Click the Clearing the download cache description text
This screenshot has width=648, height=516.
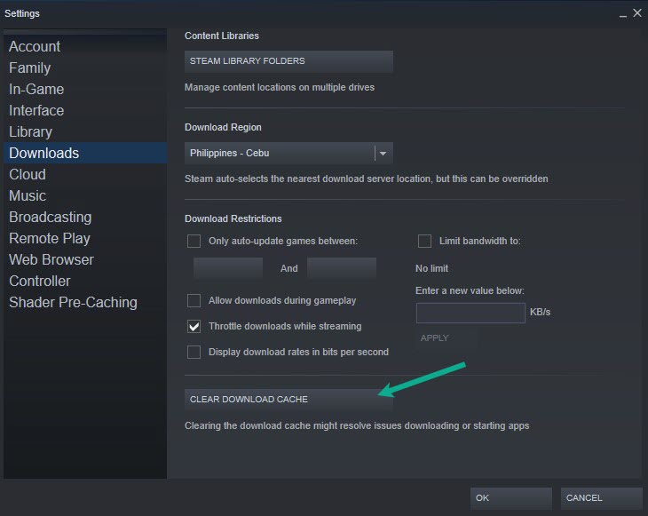tap(357, 426)
